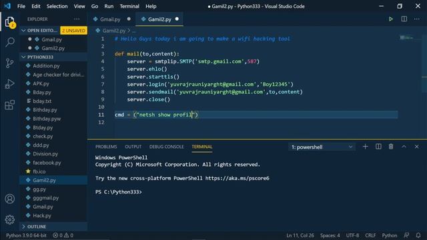Open the Accounts icon in activity bar
Viewport: 427px width, 240px height.
[10, 199]
